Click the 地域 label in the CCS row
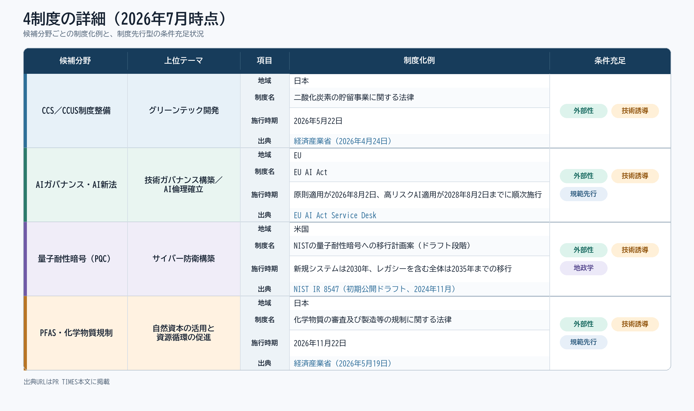Viewport: 694px width, 411px height. coord(265,81)
